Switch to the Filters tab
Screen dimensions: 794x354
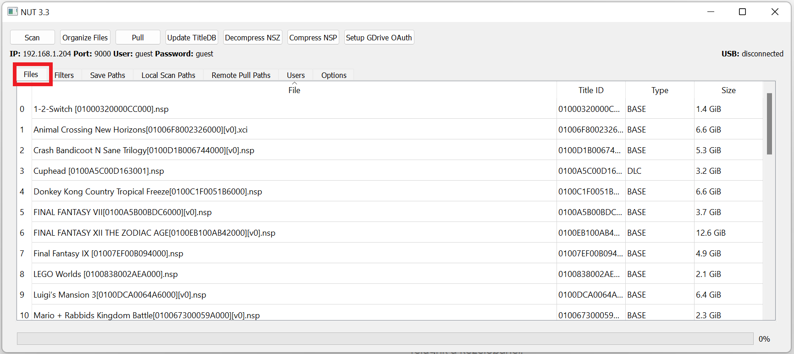click(x=64, y=75)
